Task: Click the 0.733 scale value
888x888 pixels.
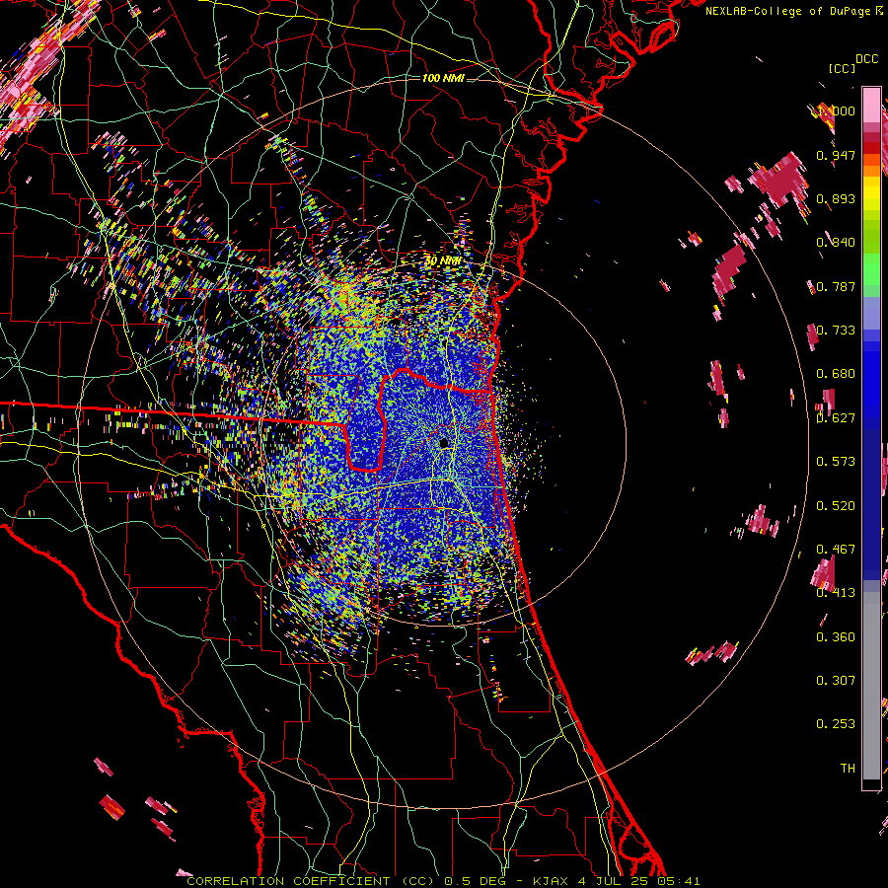Action: click(x=836, y=331)
